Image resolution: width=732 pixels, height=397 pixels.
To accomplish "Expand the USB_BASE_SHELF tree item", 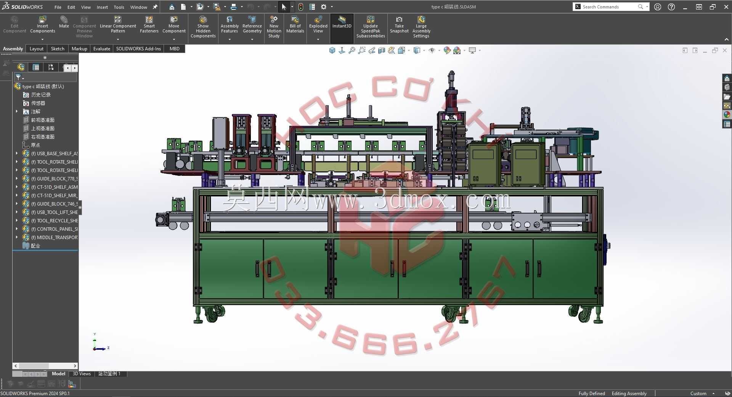I will pyautogui.click(x=16, y=153).
